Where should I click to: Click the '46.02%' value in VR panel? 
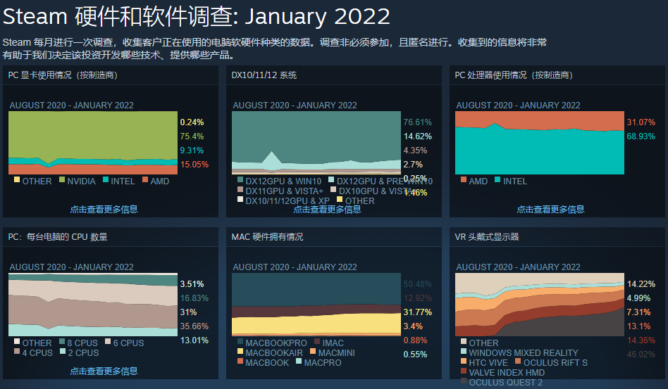pos(641,354)
